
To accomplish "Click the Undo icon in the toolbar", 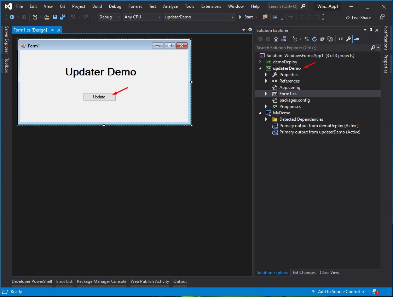I will [x=73, y=17].
